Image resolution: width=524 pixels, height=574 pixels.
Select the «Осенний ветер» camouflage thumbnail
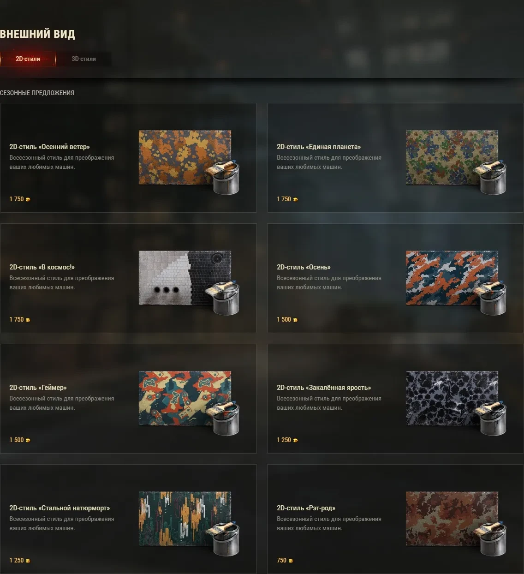tap(185, 157)
